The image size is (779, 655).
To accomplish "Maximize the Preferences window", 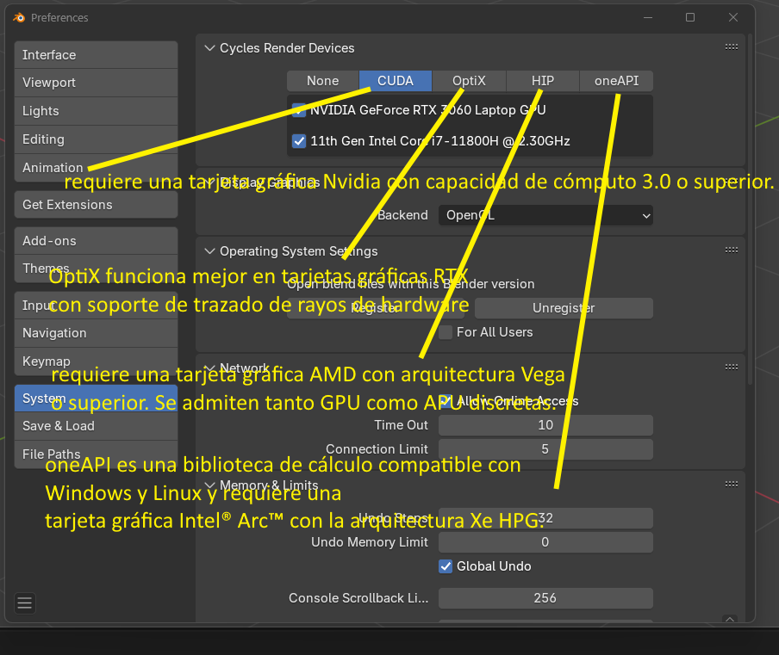I will 690,17.
